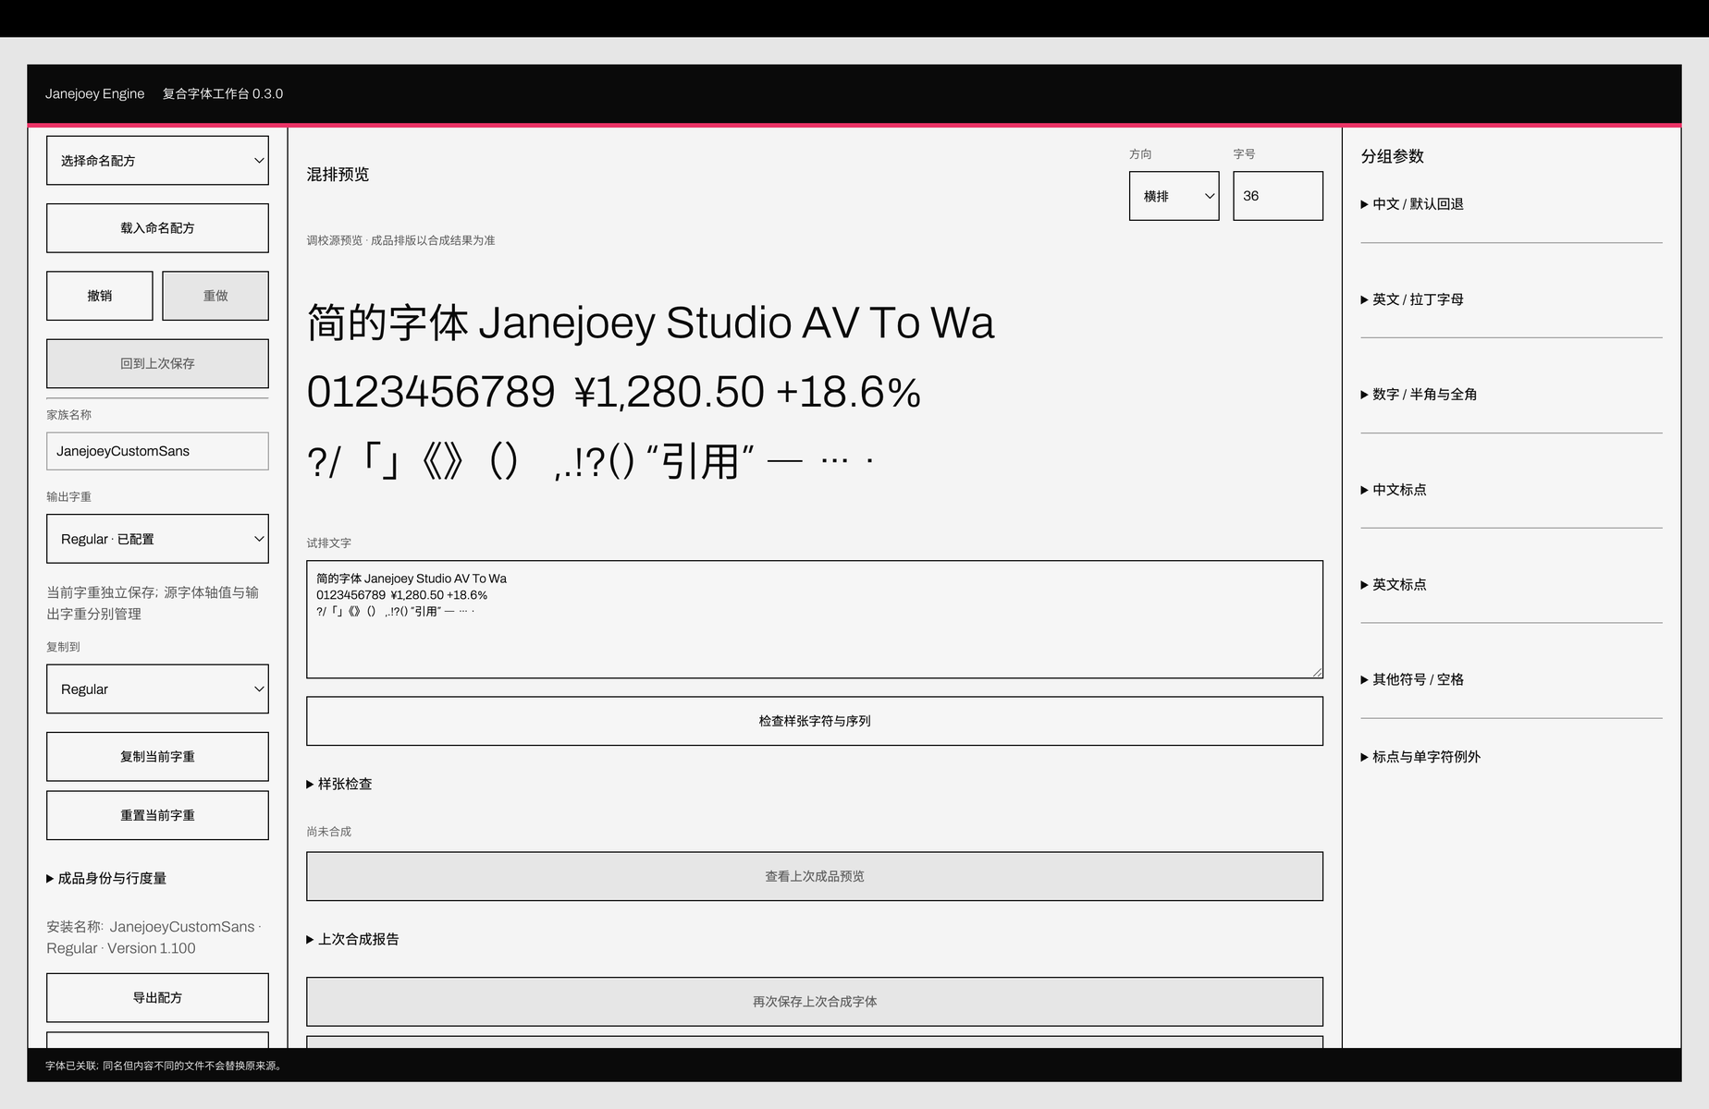This screenshot has height=1109, width=1709.
Task: Open the 复制到 Regular dropdown
Action: (x=157, y=689)
